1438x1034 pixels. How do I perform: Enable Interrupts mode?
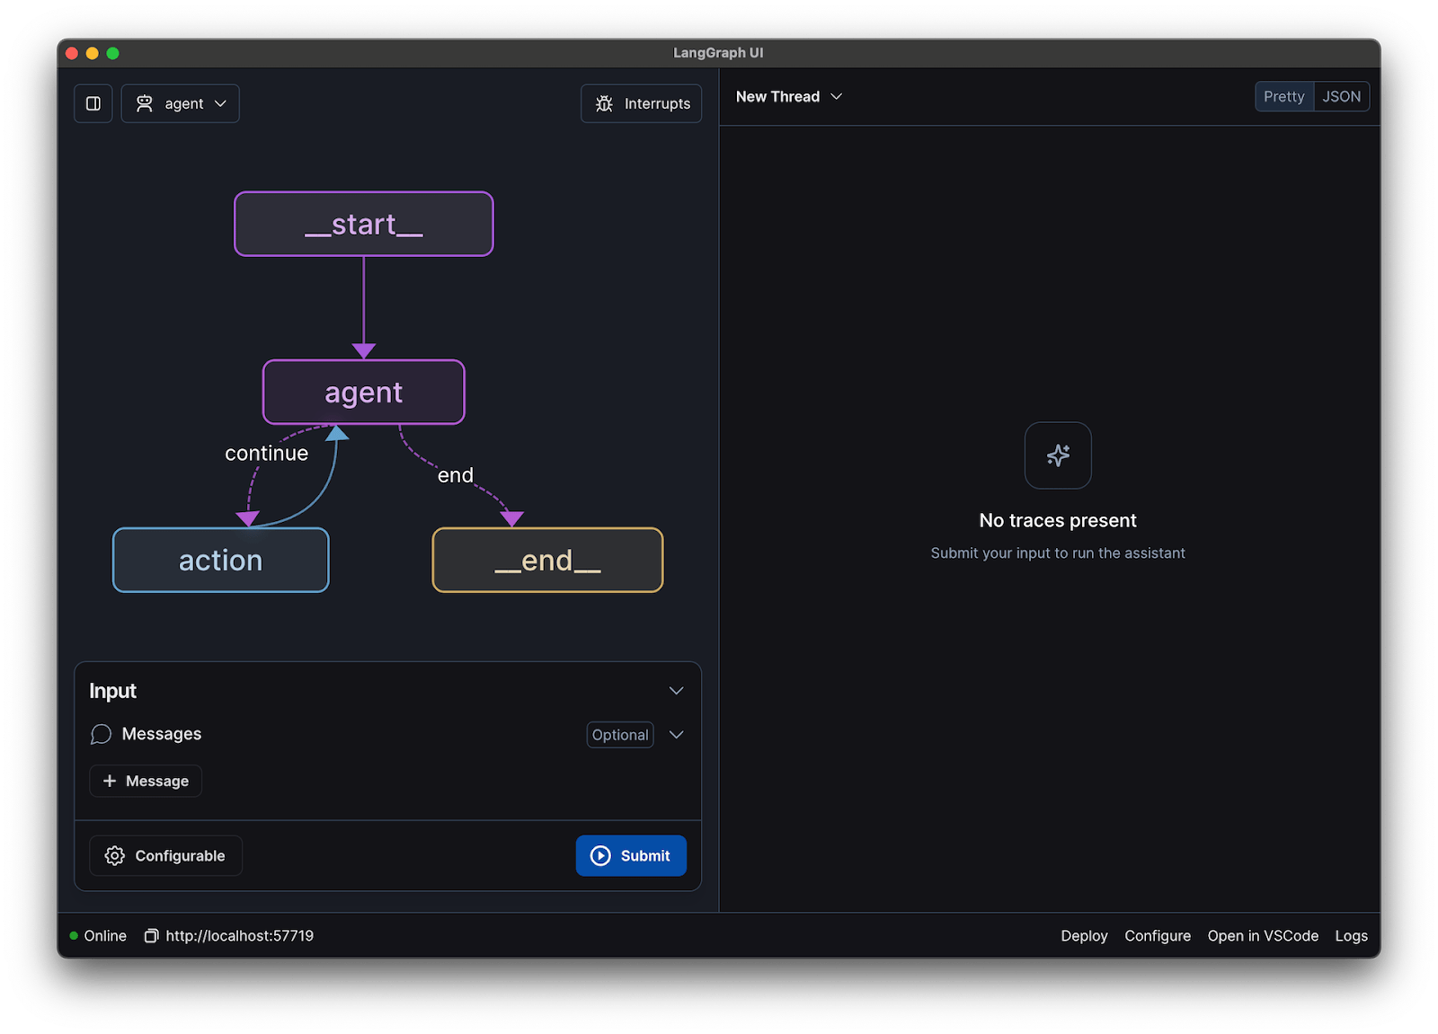641,103
